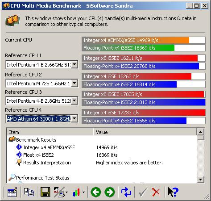Click the window title bar text

pos(71,6)
